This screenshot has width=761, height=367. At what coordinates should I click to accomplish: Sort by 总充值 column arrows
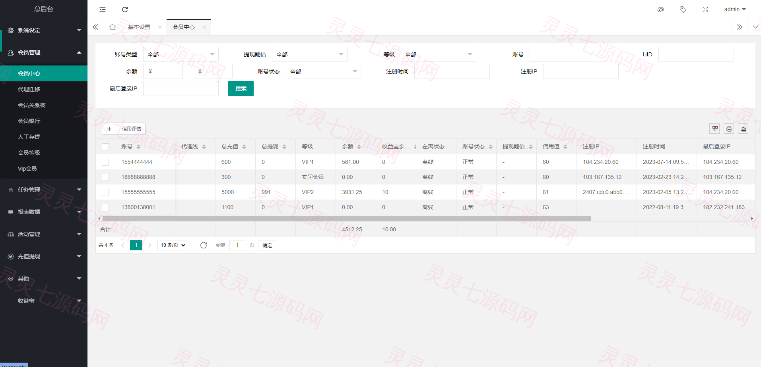[x=244, y=147]
